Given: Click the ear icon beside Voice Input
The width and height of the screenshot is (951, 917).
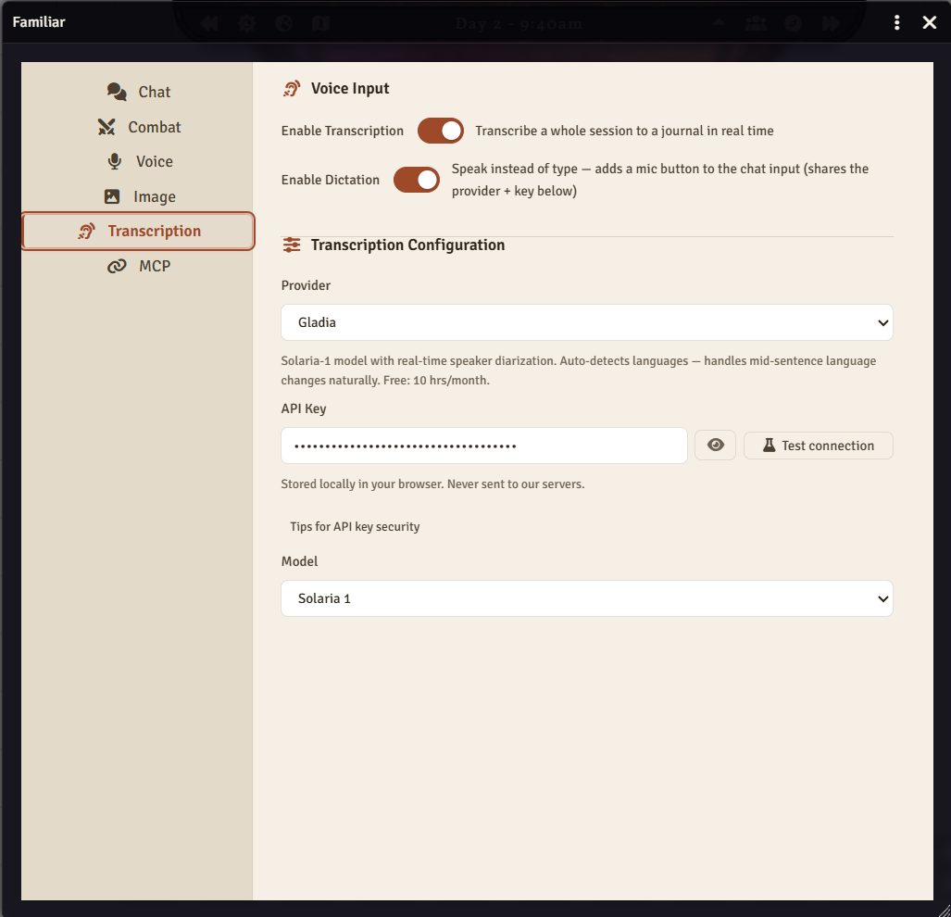Looking at the screenshot, I should click(292, 89).
